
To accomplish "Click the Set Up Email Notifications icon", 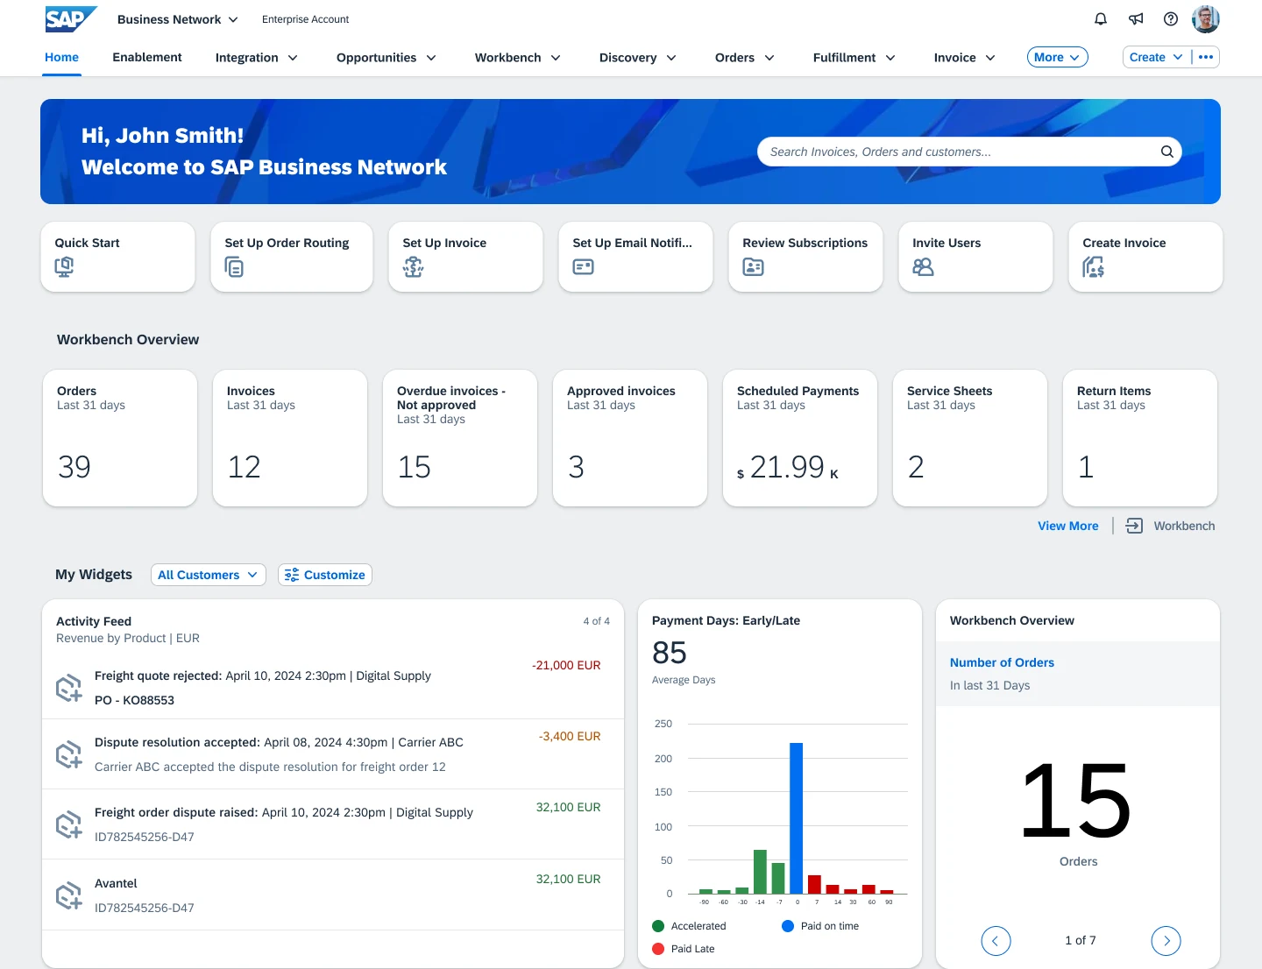I will (x=583, y=267).
